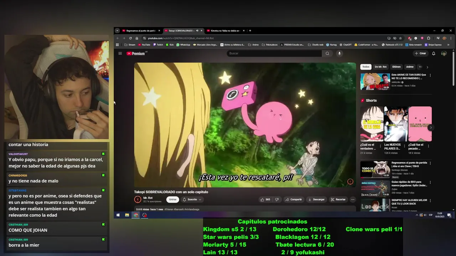Click Chrome's home button
This screenshot has width=456, height=256.
137,38
